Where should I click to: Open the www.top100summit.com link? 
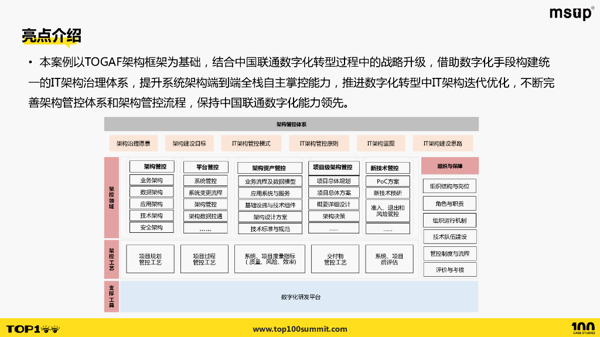pyautogui.click(x=300, y=329)
